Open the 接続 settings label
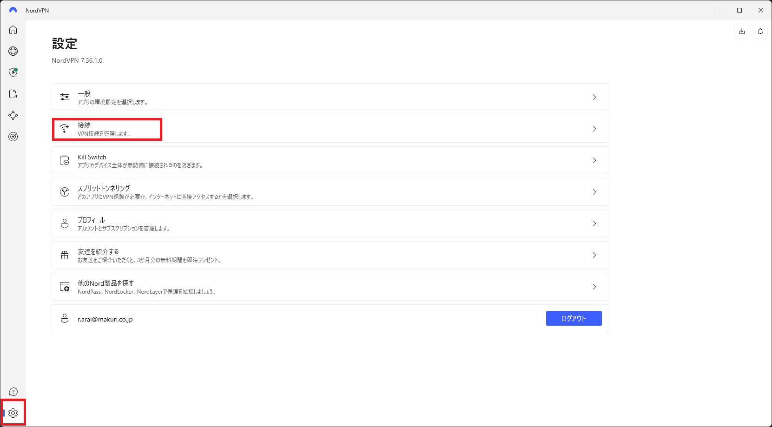The width and height of the screenshot is (772, 427). (x=84, y=125)
